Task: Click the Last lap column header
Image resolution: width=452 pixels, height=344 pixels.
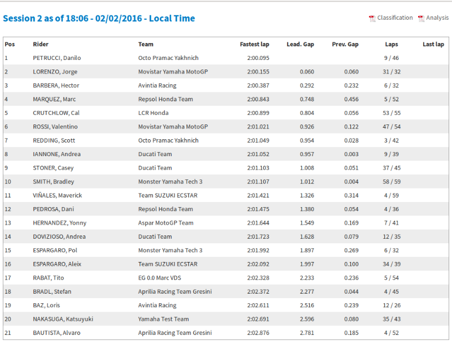Action: click(433, 44)
